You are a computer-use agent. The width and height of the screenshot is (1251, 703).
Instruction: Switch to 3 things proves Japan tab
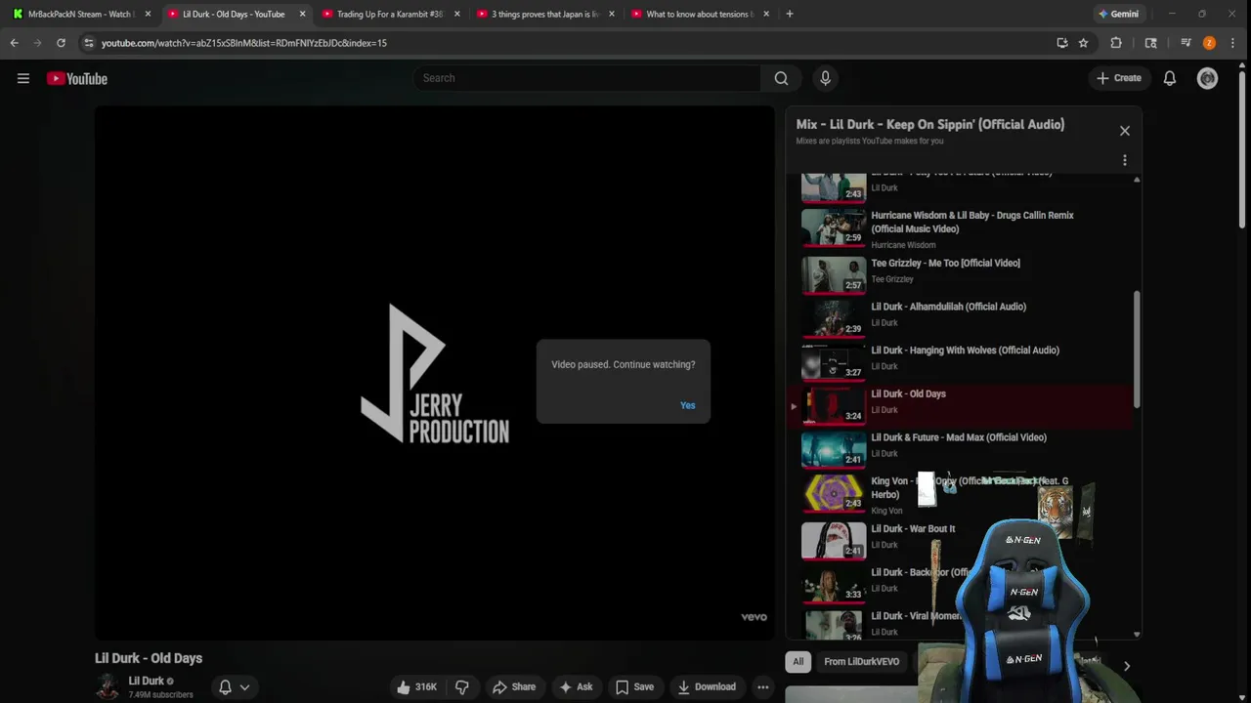(544, 14)
